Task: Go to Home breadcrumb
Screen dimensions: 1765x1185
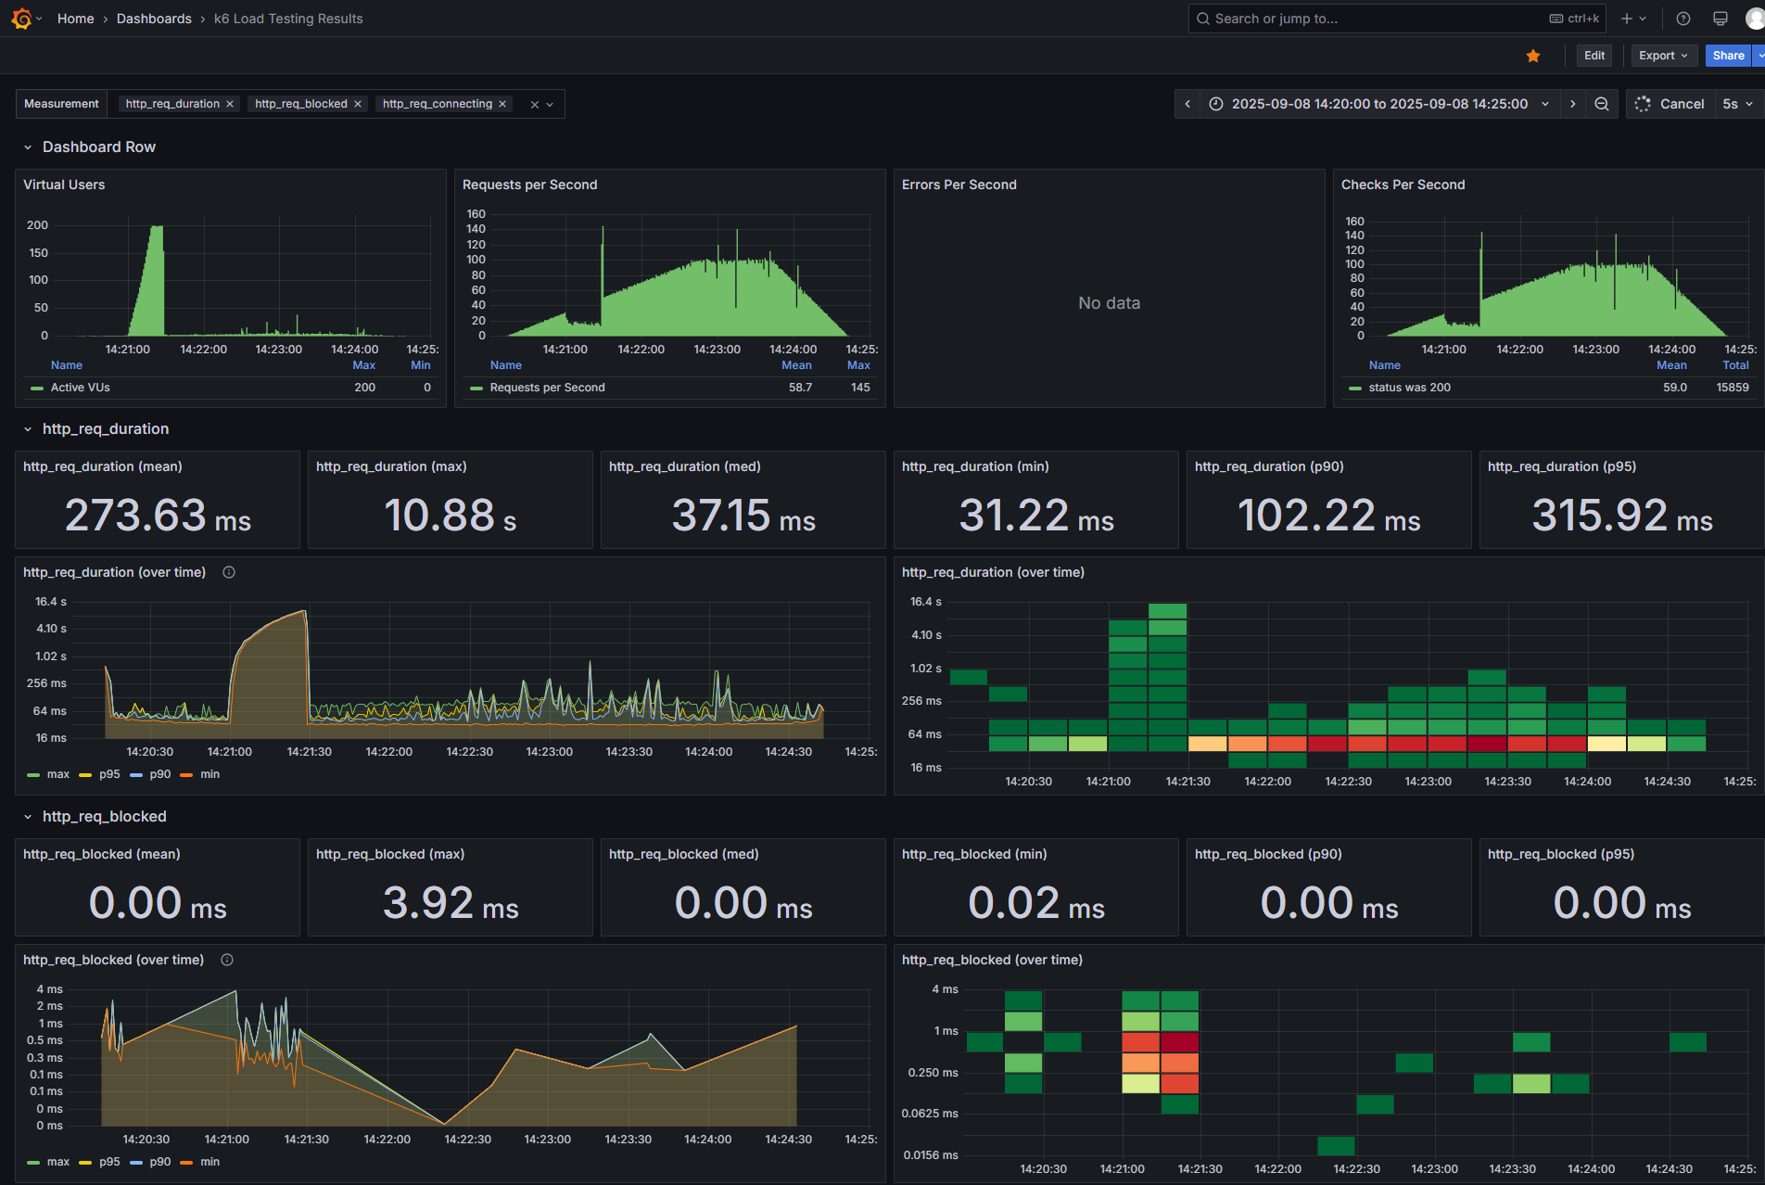Action: tap(75, 19)
